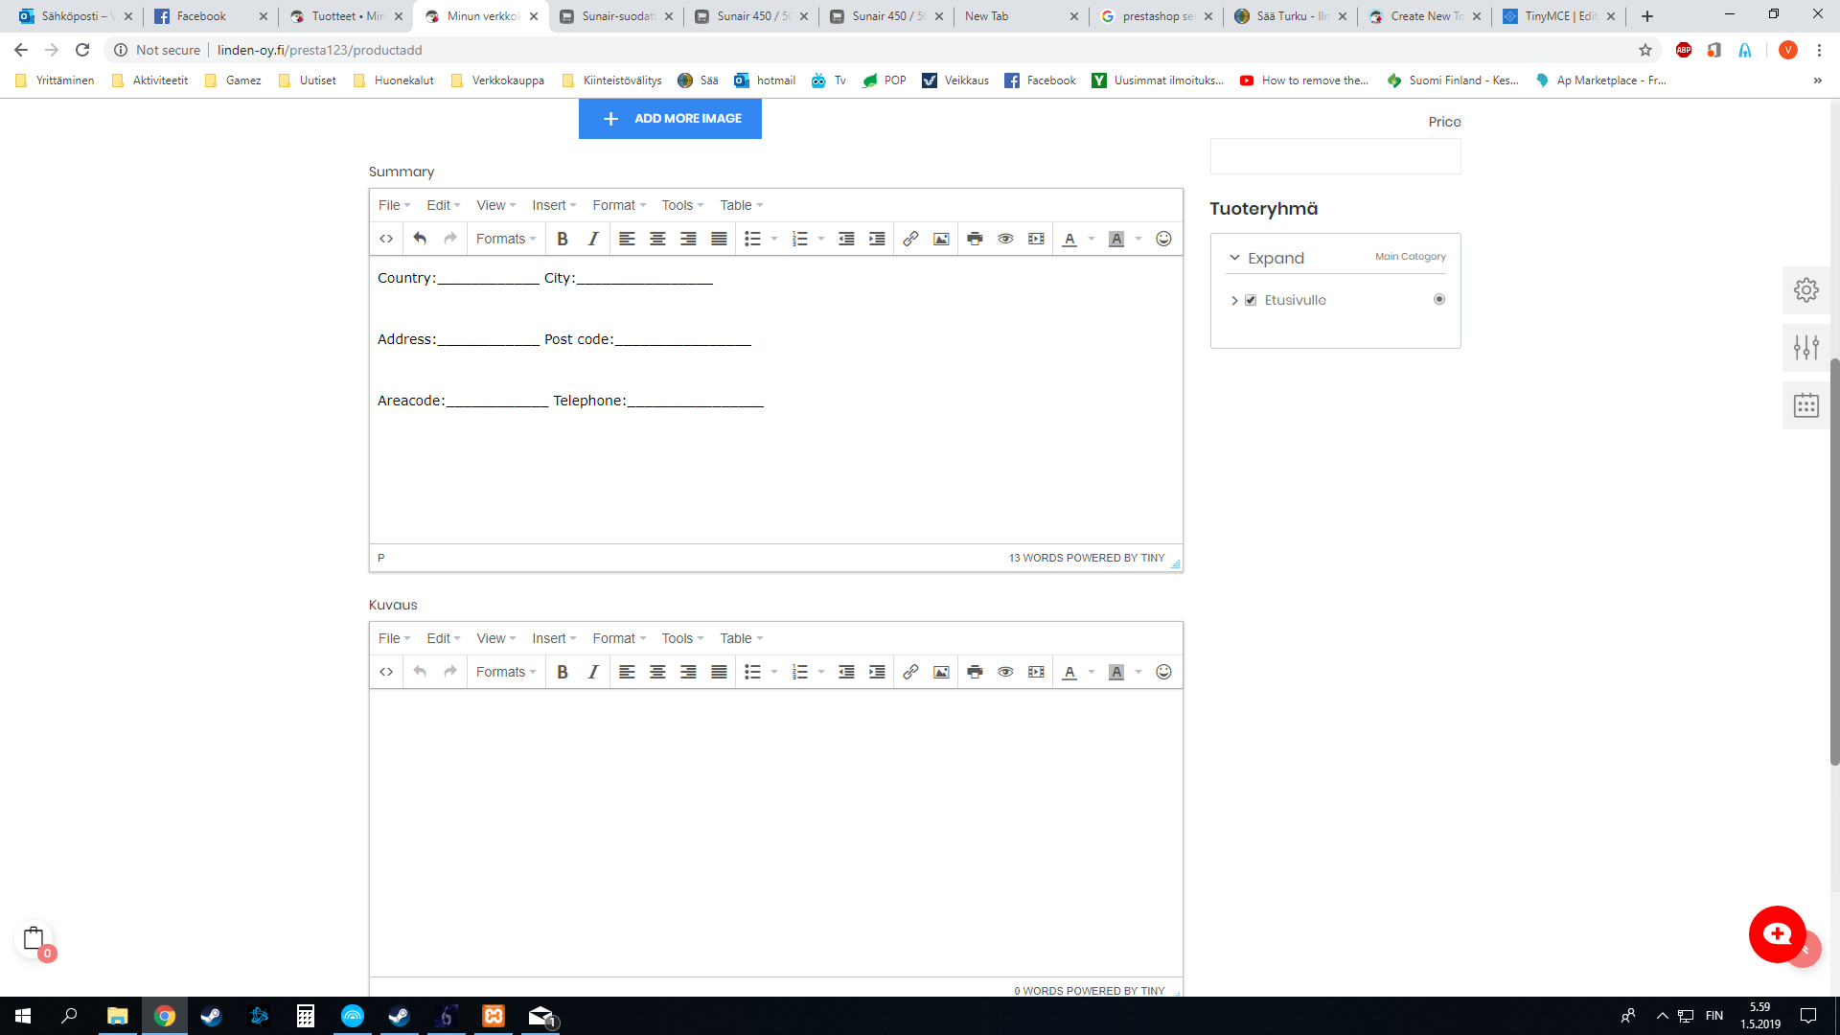Center align text in Summary editor

point(657,239)
